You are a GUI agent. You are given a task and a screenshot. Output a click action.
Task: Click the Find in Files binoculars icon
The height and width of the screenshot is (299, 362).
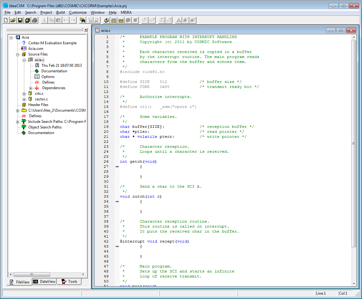(82, 20)
